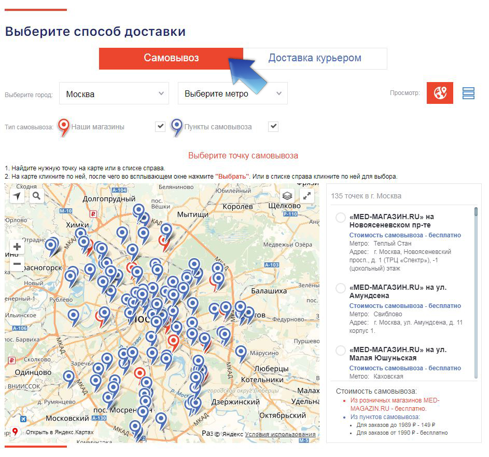Toggle the Наши магазины checkbox
Screen dimensions: 489x457
point(160,127)
